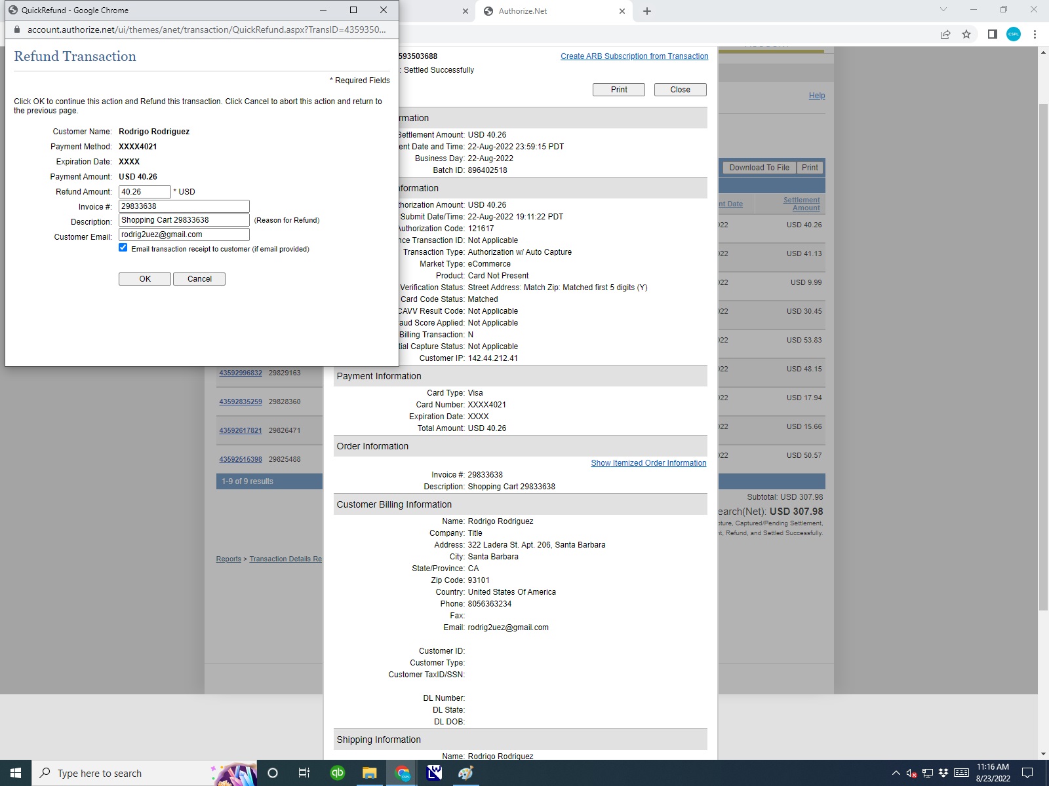Viewport: 1049px width, 786px height.
Task: Click the share page icon in Chrome
Action: pos(945,34)
